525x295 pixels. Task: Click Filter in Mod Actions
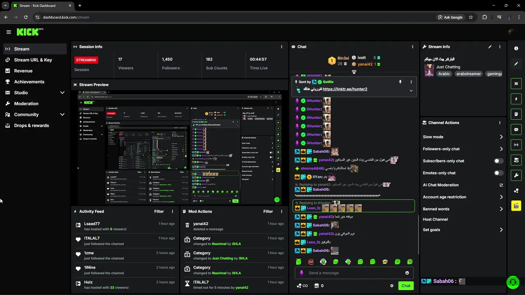tap(268, 211)
